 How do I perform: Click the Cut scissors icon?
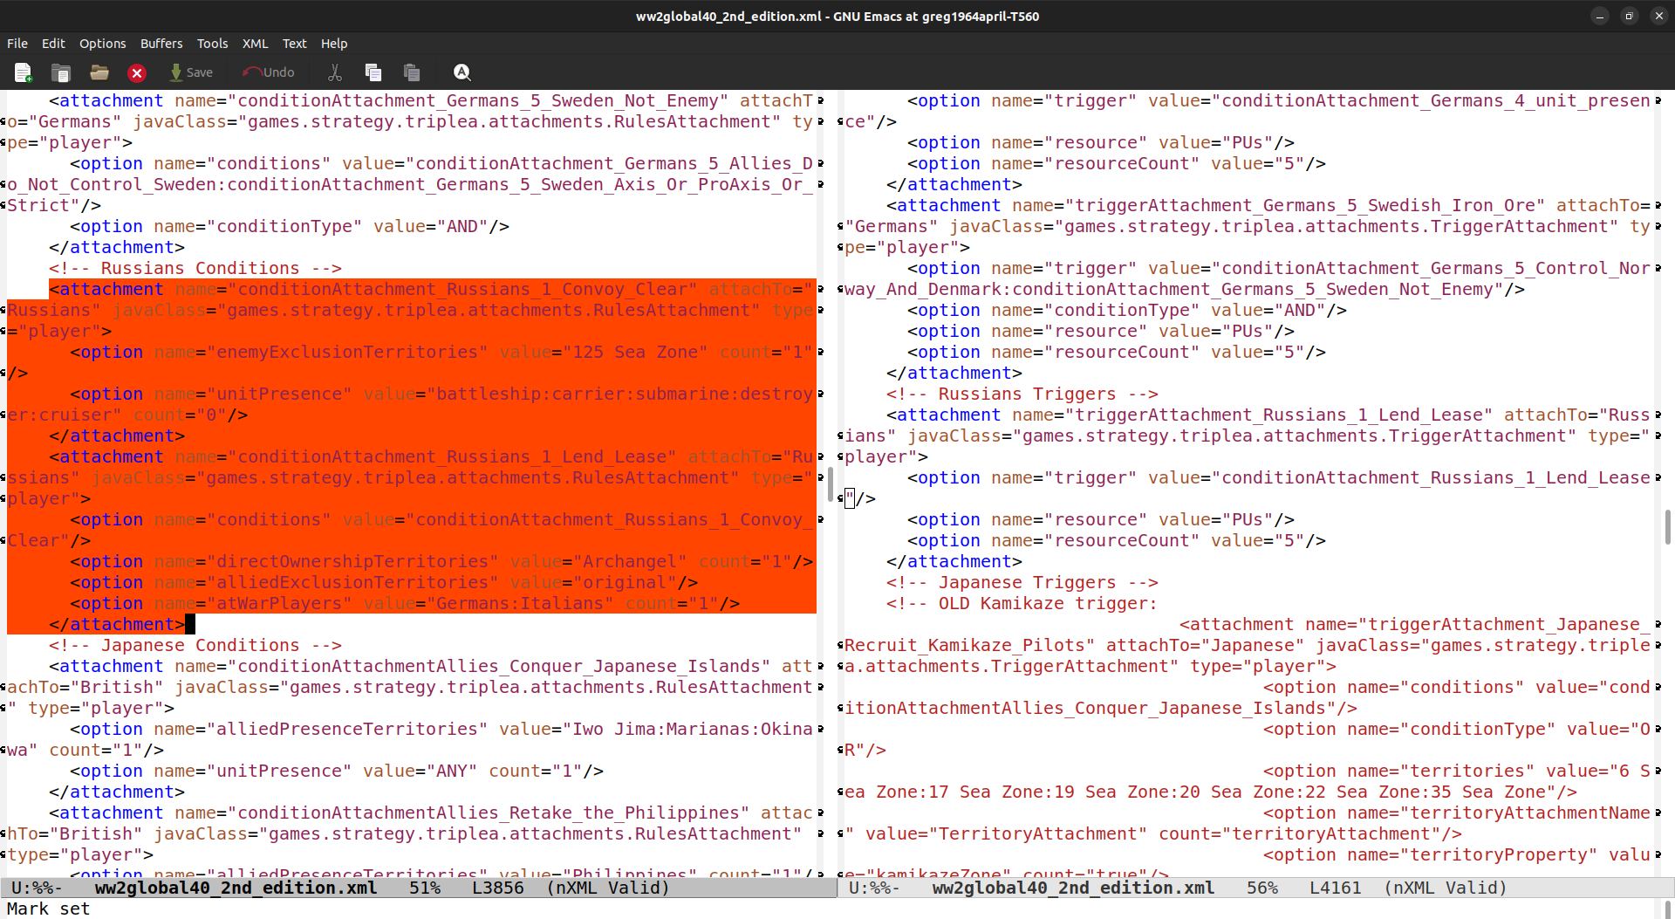coord(335,72)
